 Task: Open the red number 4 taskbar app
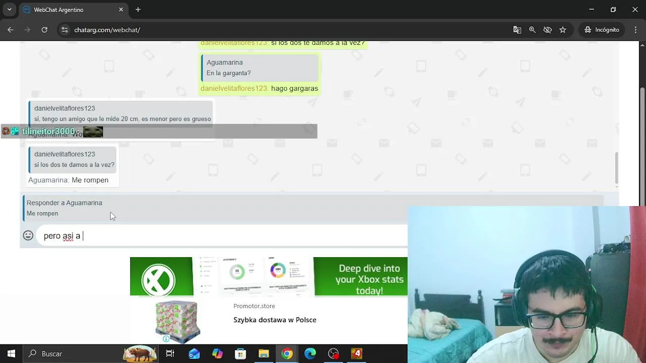(357, 353)
